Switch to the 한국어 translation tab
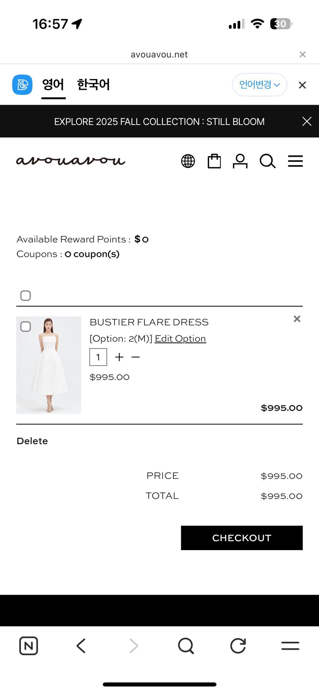Viewport: 319px width, 693px height. tap(93, 85)
